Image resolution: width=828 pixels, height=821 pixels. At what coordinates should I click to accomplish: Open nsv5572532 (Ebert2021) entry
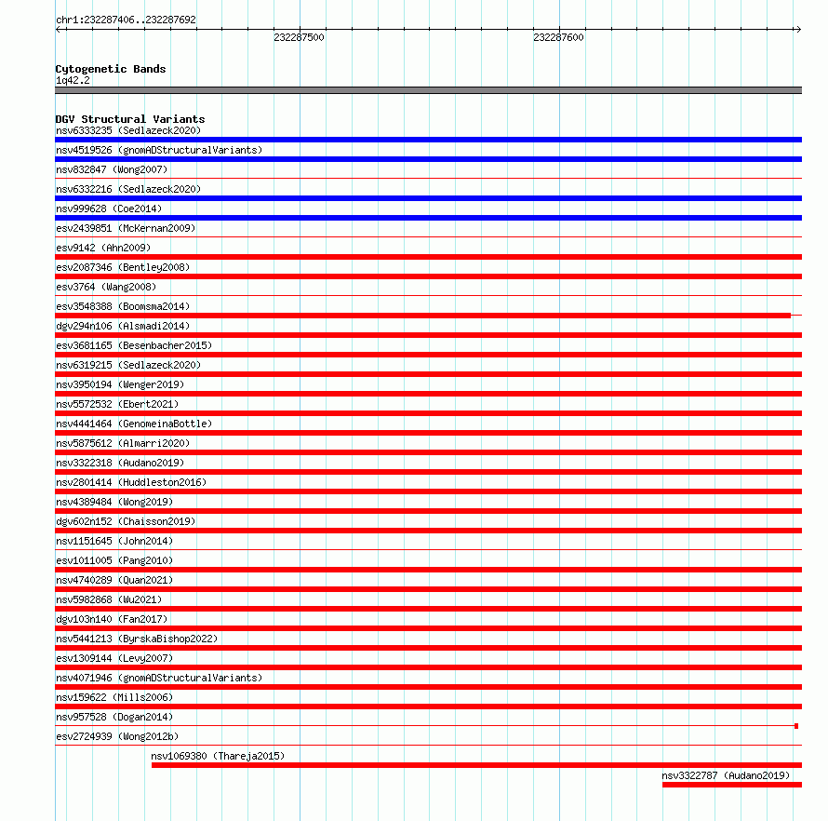tap(117, 404)
